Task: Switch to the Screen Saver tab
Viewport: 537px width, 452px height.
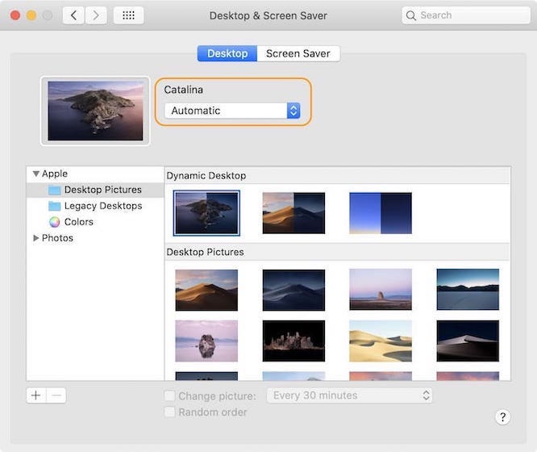Action: [298, 53]
